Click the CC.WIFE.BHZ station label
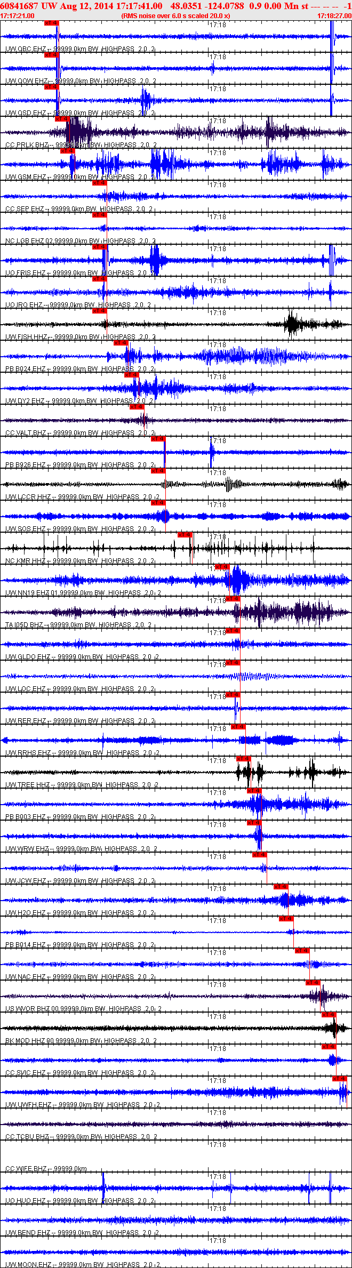The image size is (352, 1268). click(26, 1169)
